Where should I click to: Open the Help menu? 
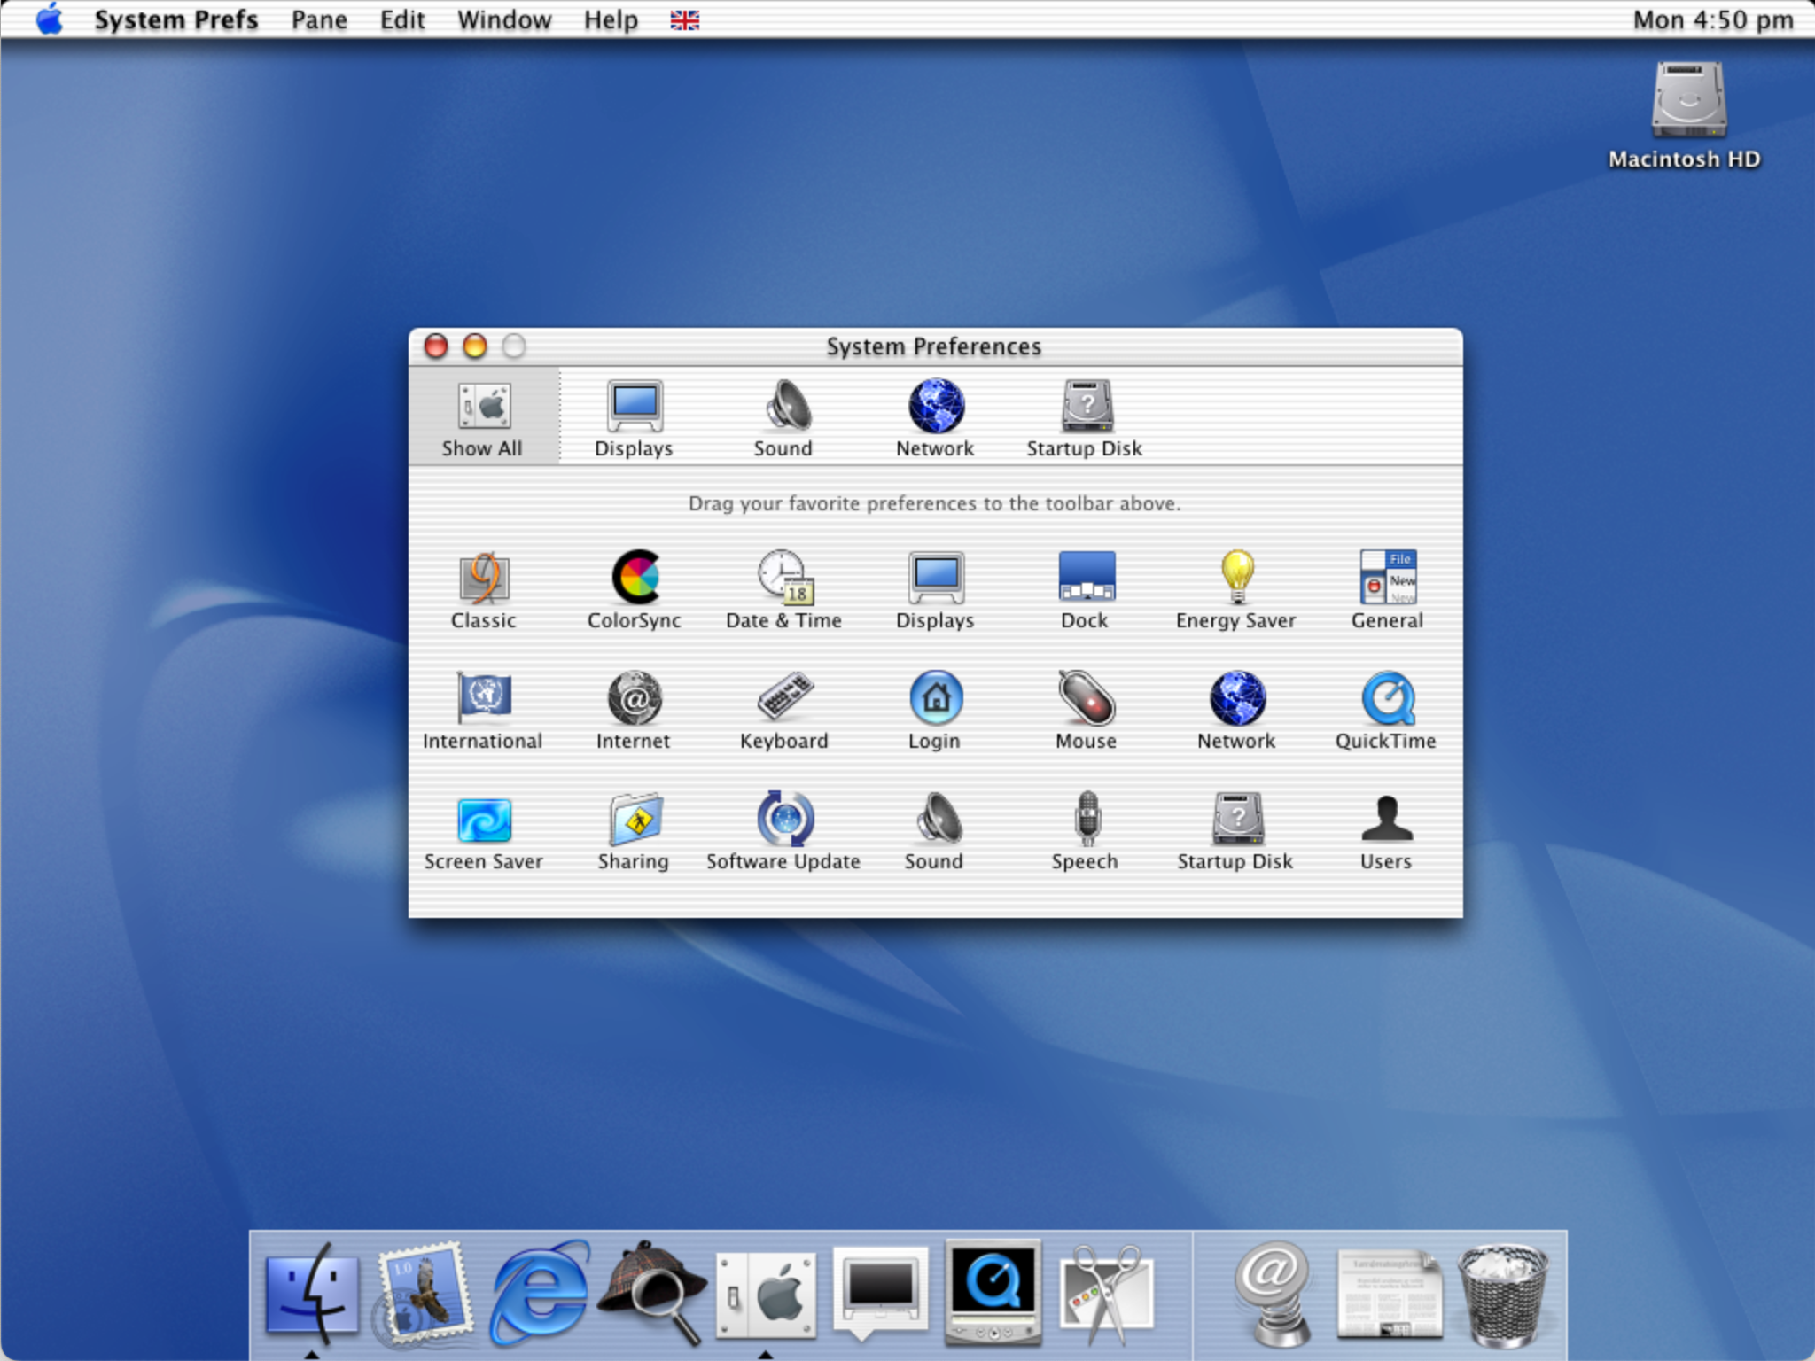(611, 19)
